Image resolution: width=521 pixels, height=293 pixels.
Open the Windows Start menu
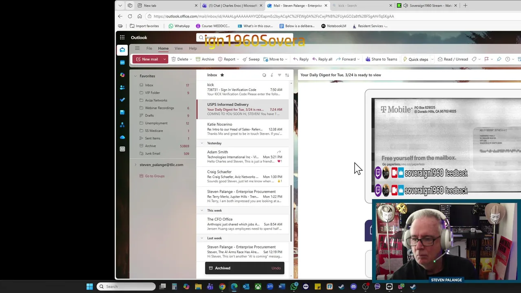[x=90, y=286]
